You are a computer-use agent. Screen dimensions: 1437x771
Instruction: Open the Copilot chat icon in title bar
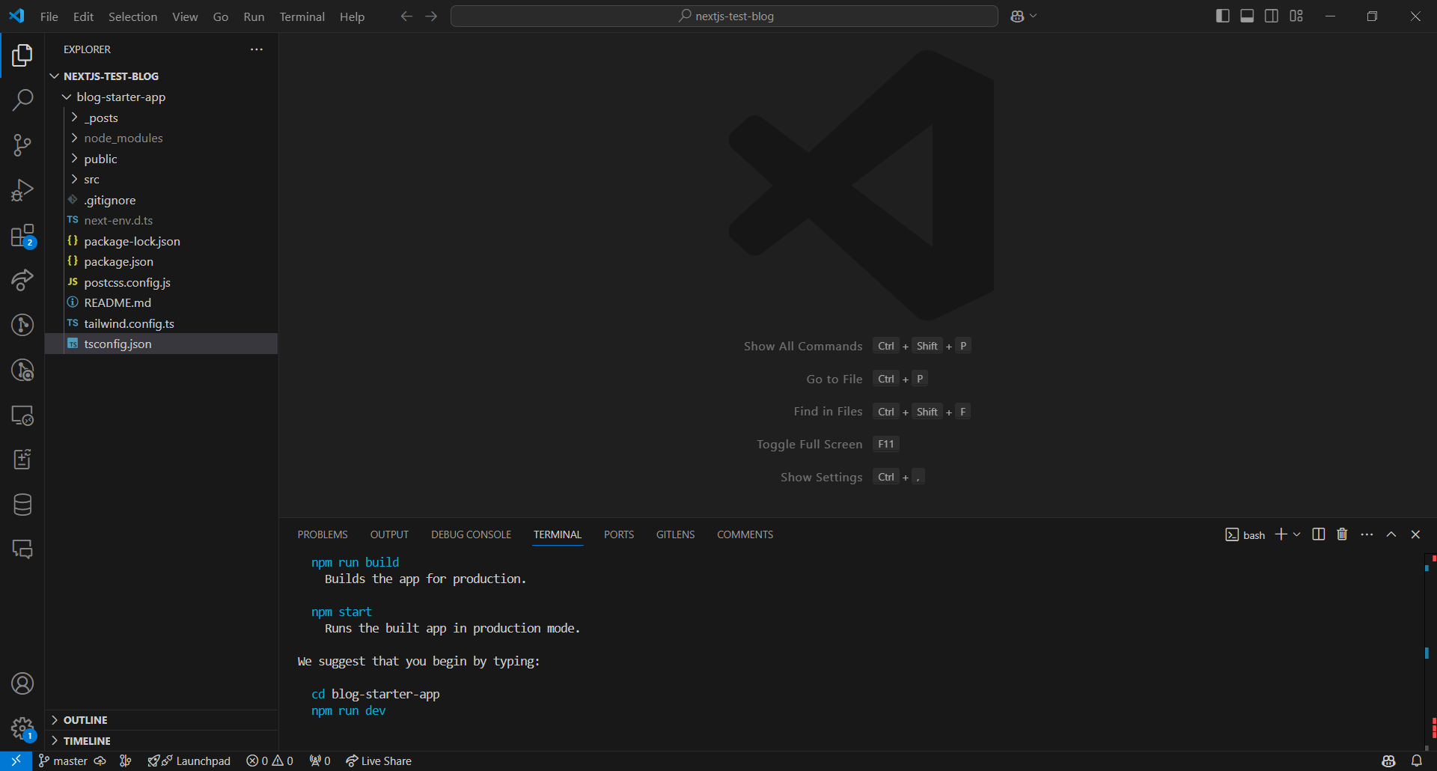[x=1017, y=16]
